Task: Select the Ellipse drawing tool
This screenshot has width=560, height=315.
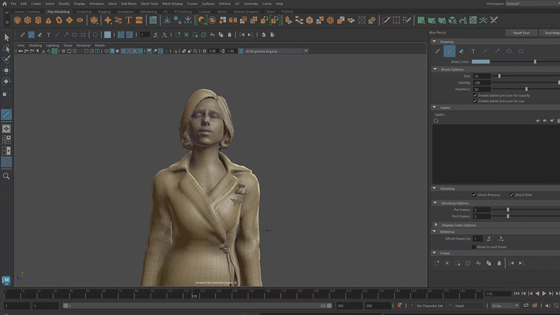Action: [x=509, y=51]
